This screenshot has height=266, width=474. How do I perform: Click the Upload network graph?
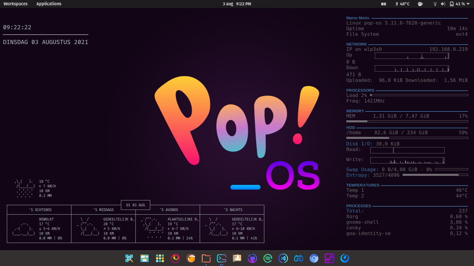[412, 56]
